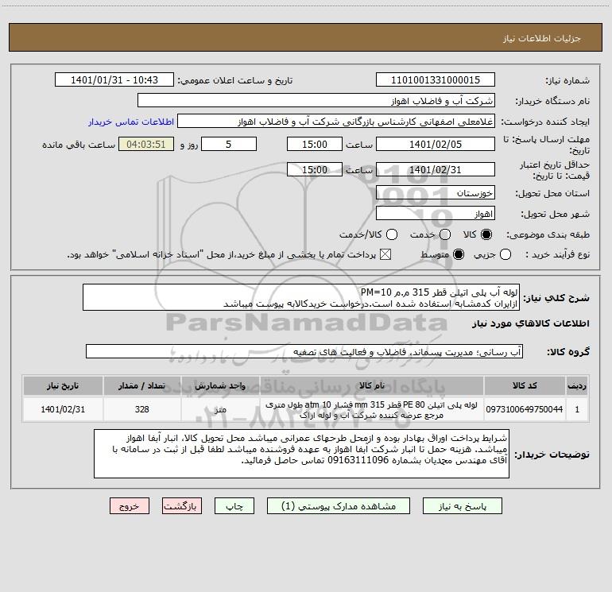
Task: Click the واحد شمارش column header
Action: click(x=220, y=385)
